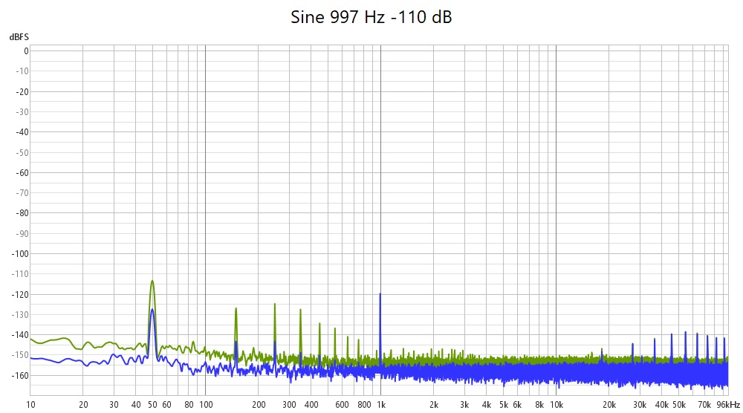This screenshot has width=743, height=413.
Task: Select the "200" frequency axis label
Action: tap(259, 405)
